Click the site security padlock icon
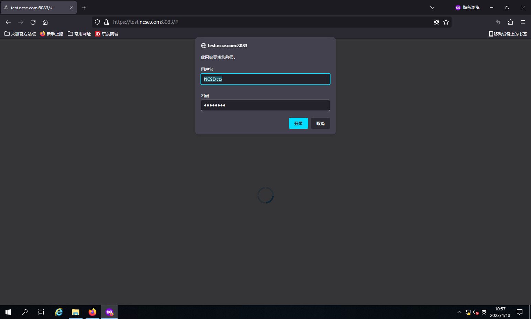Screen dimensions: 531x319 point(107,22)
